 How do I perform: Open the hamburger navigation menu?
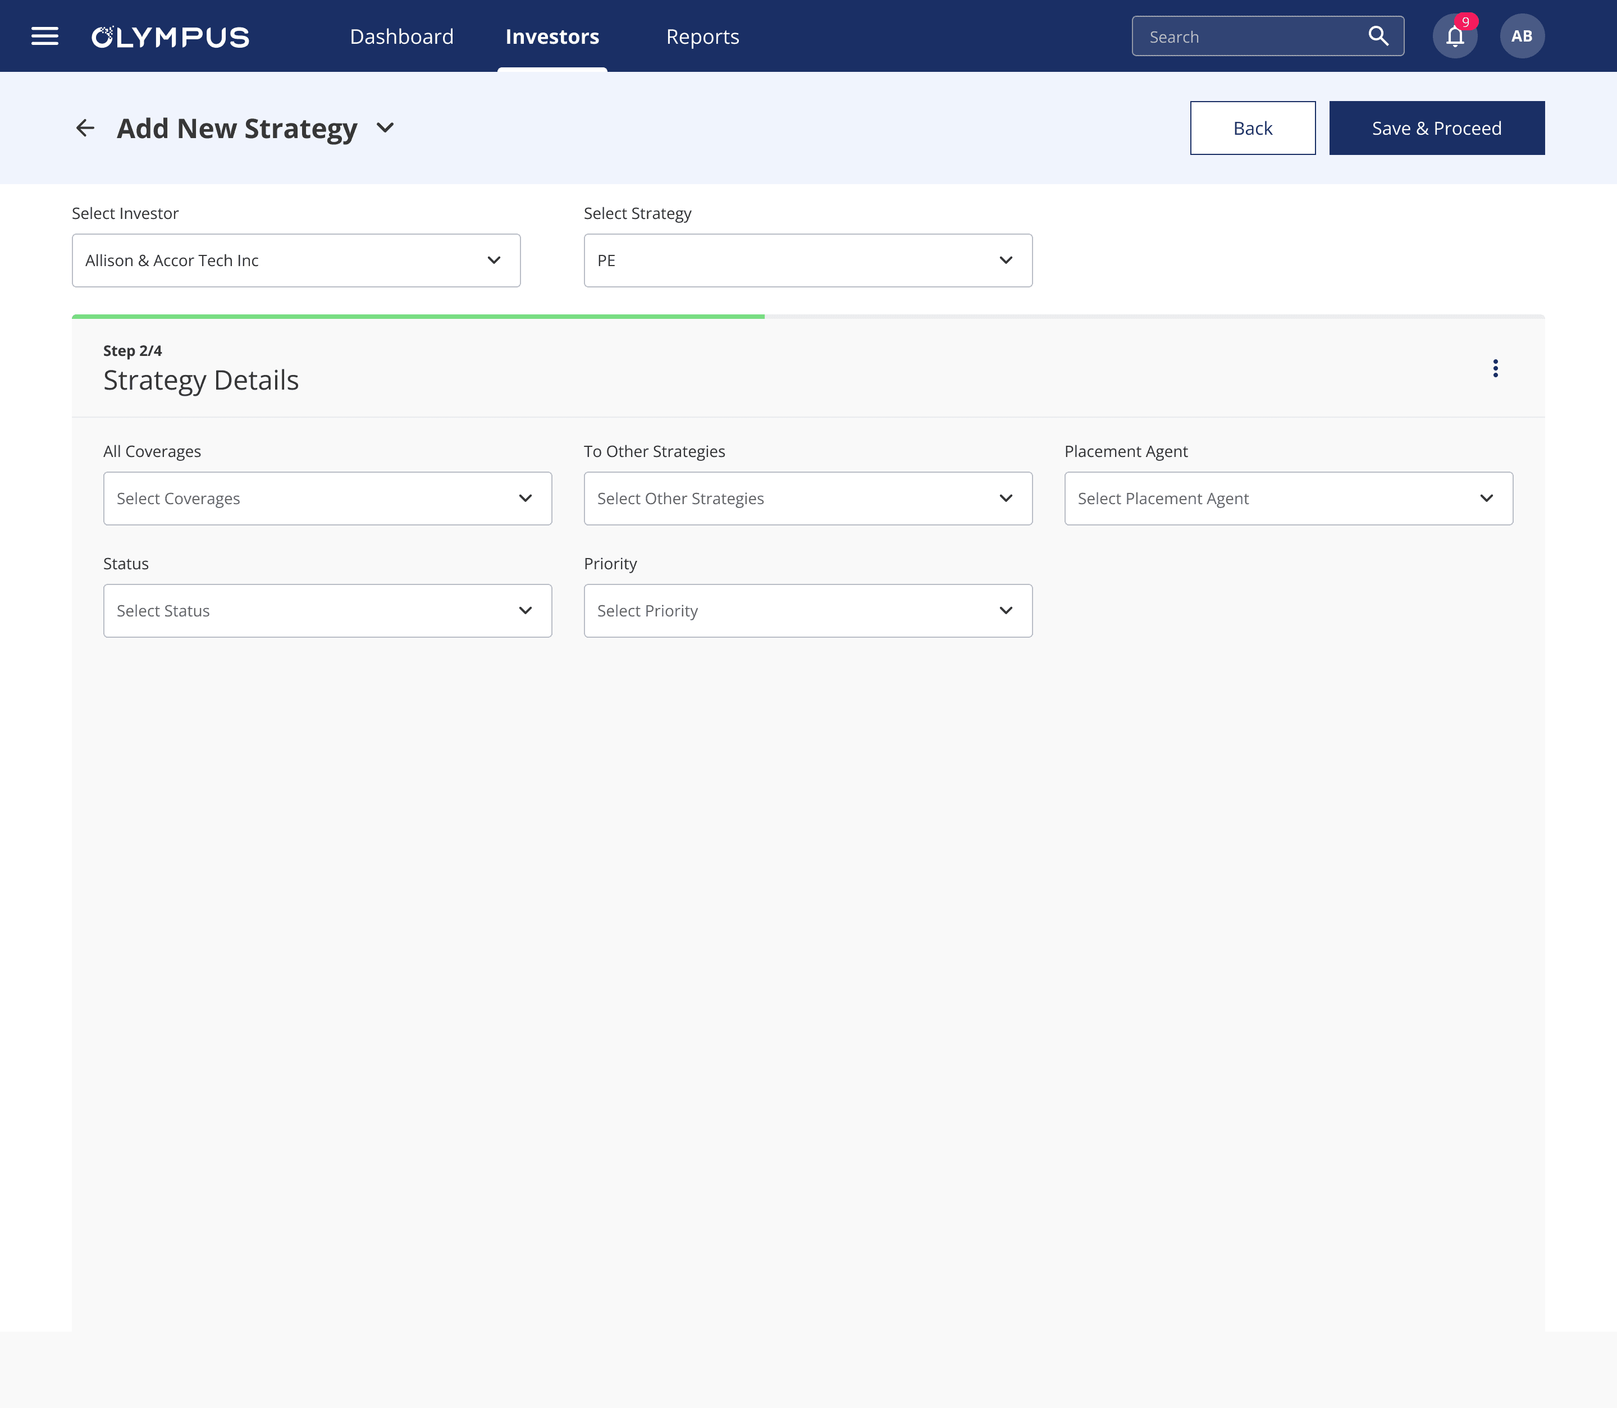click(45, 36)
